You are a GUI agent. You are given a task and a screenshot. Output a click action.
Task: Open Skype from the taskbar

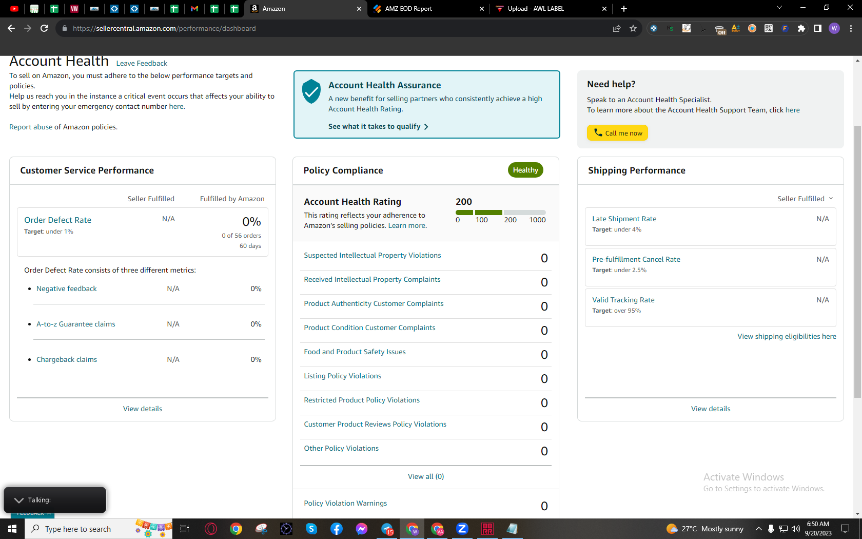[311, 529]
